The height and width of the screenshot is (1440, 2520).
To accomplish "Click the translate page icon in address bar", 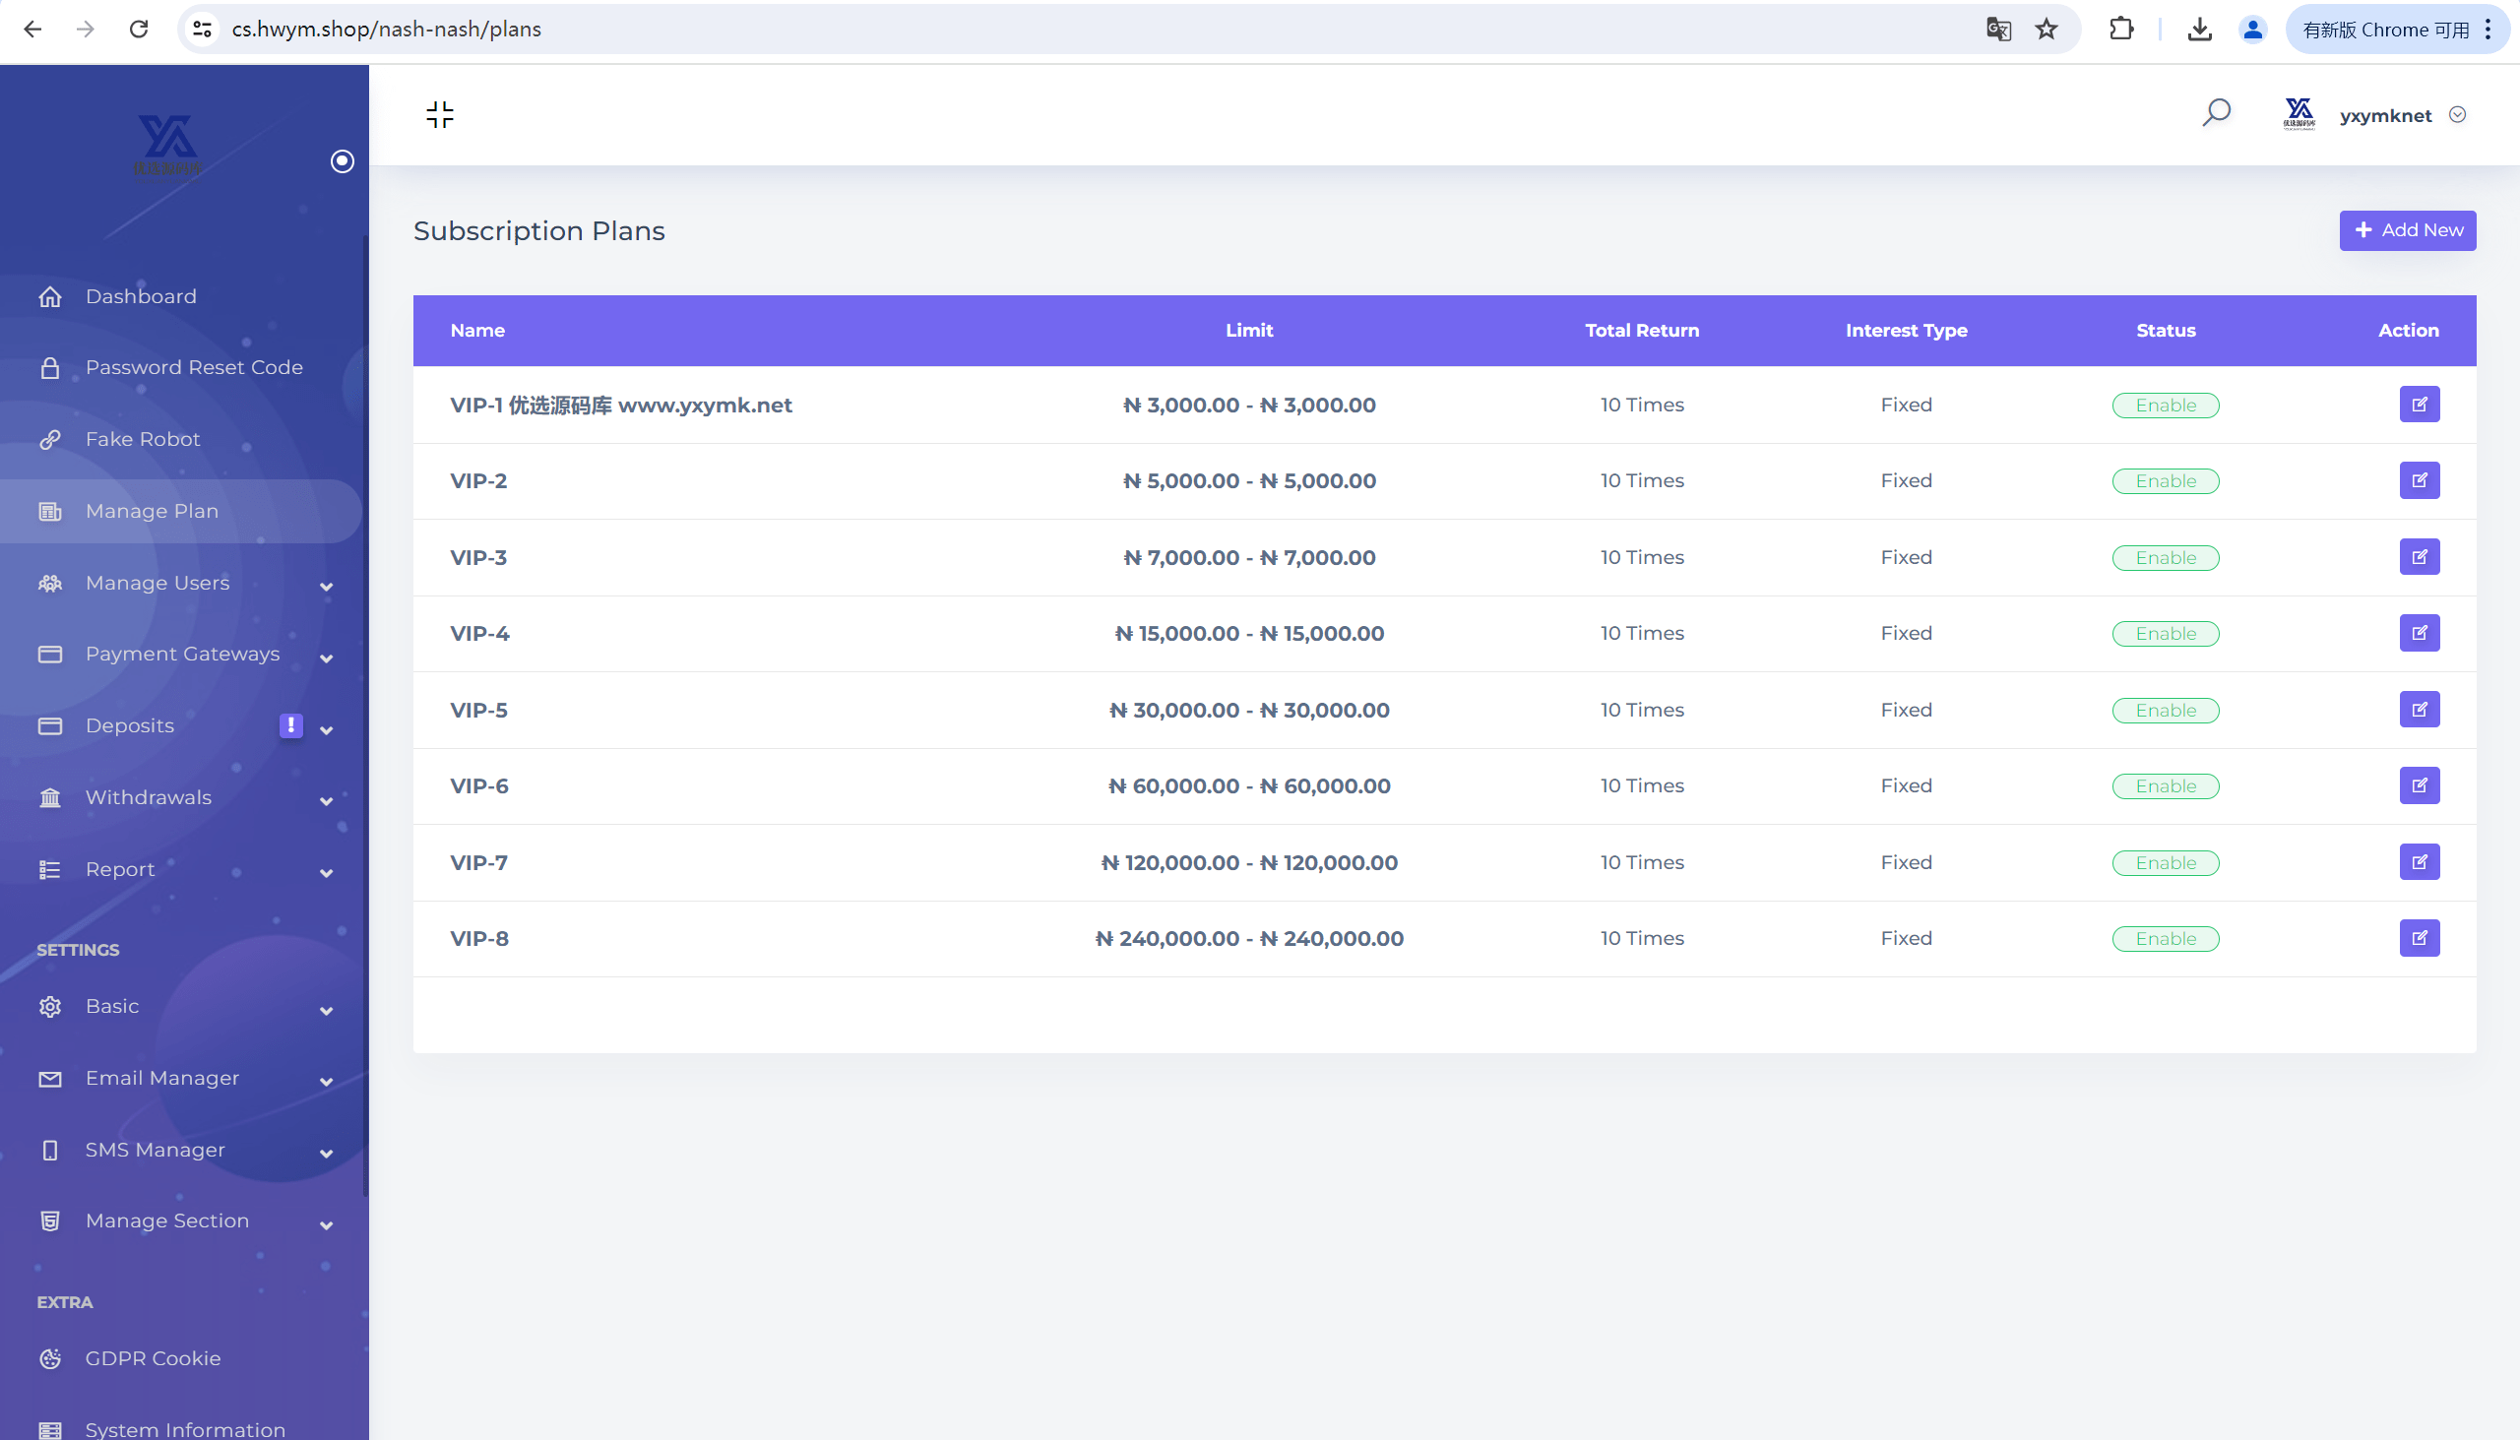I will pyautogui.click(x=1998, y=30).
